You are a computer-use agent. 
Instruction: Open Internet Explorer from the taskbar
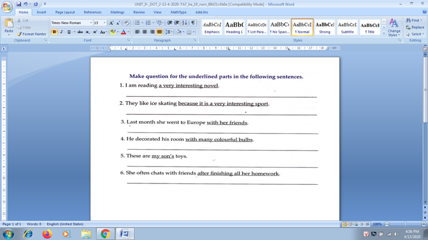coord(28,234)
